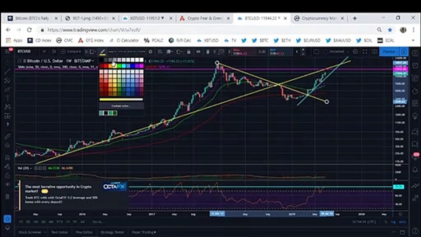Image resolution: width=421 pixels, height=237 pixels.
Task: Open the $ETH bookmark
Action: coord(283,40)
